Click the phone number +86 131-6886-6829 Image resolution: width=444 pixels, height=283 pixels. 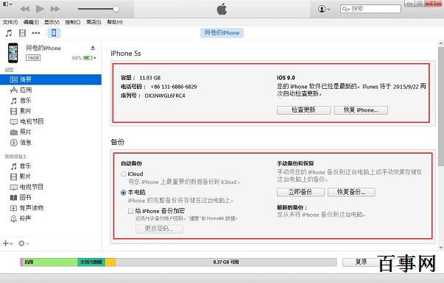[x=174, y=87]
